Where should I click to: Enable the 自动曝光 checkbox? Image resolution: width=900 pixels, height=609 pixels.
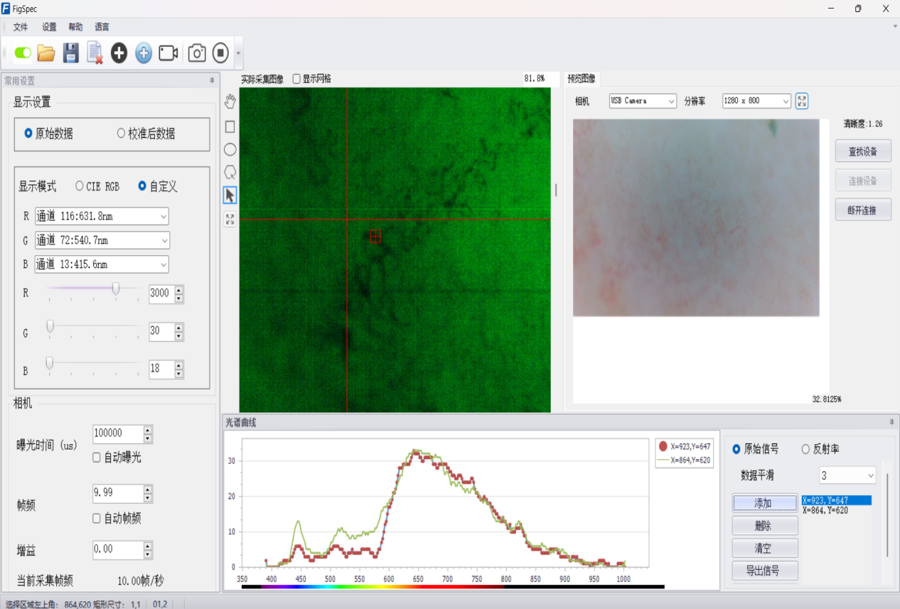click(97, 458)
